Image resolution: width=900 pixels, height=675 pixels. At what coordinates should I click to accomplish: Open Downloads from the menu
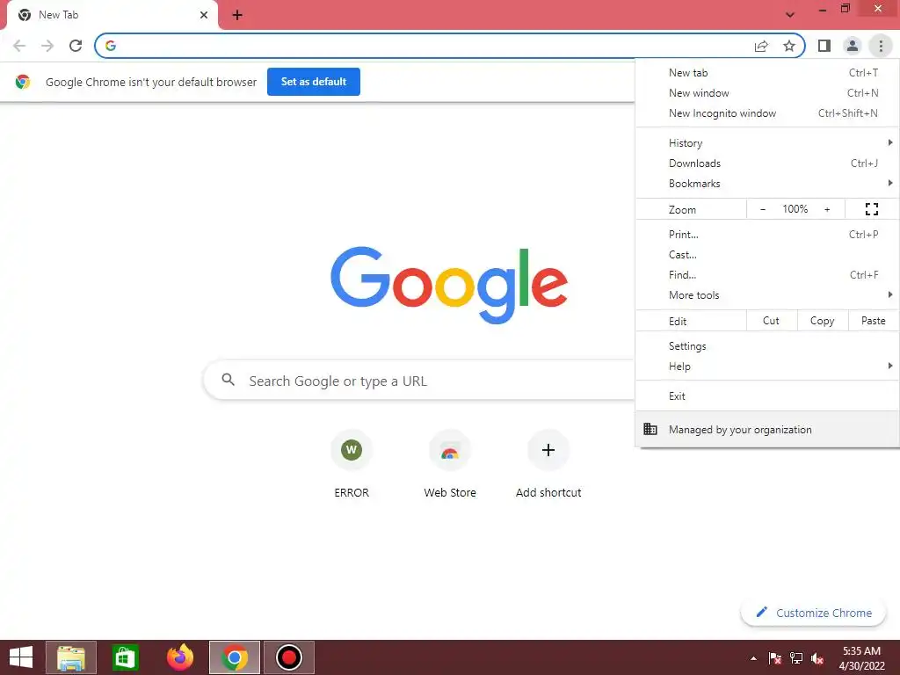click(x=767, y=163)
